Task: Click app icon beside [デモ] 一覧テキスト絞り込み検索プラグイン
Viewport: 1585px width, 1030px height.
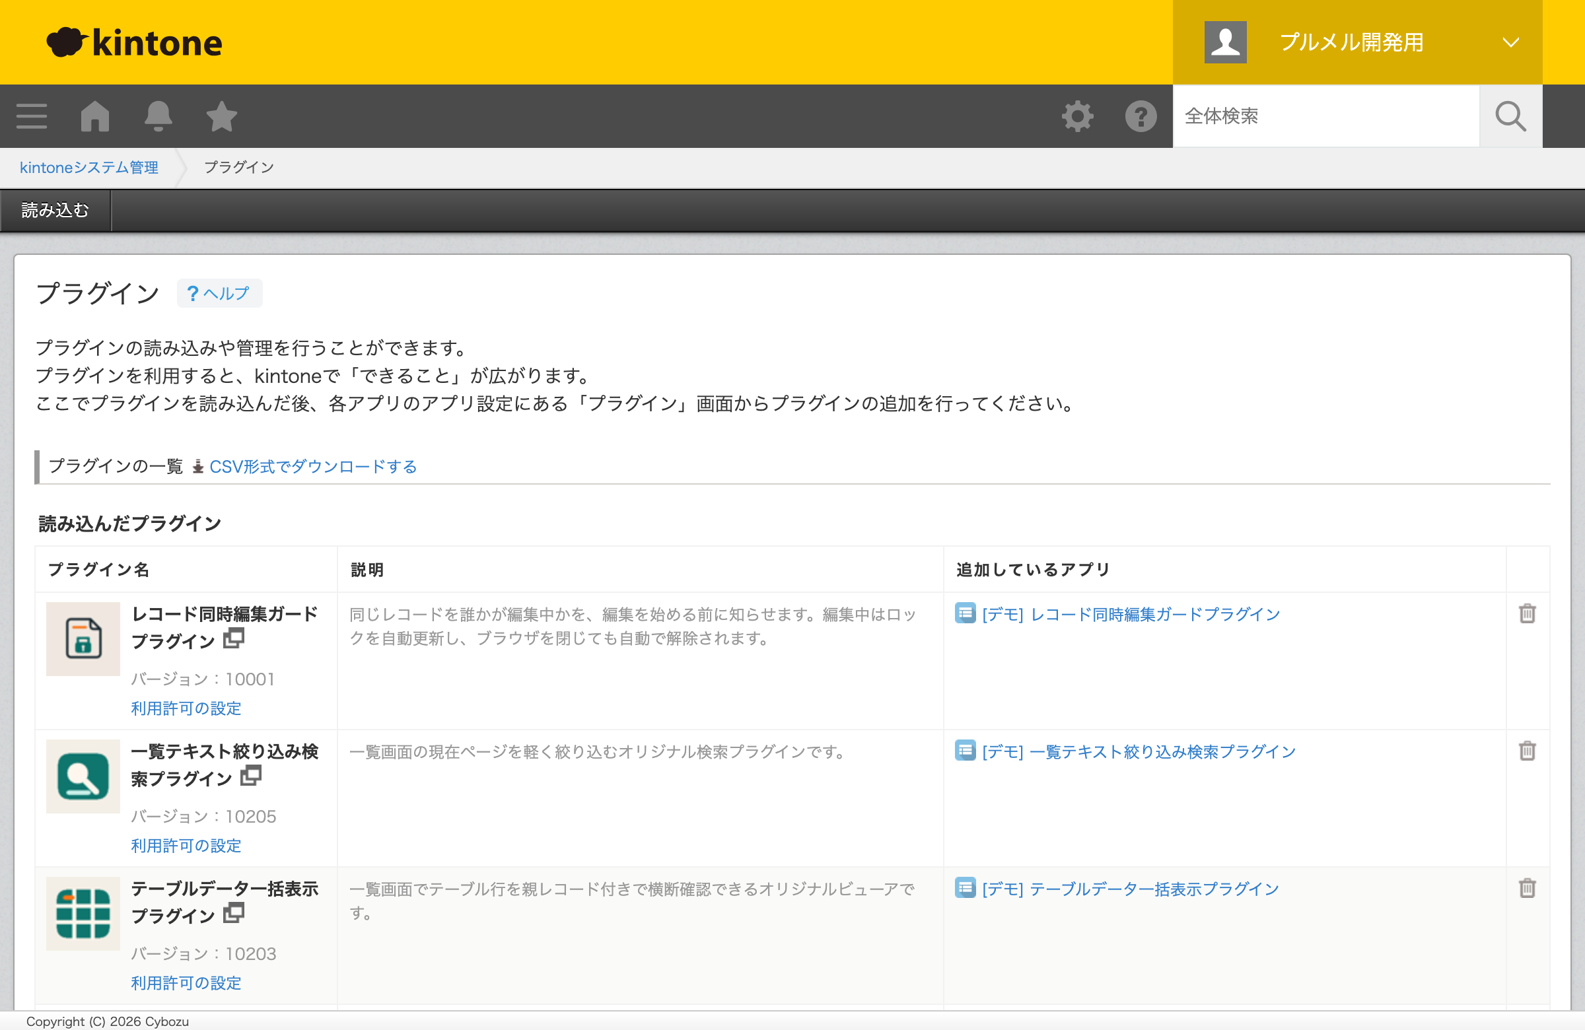Action: [x=965, y=750]
